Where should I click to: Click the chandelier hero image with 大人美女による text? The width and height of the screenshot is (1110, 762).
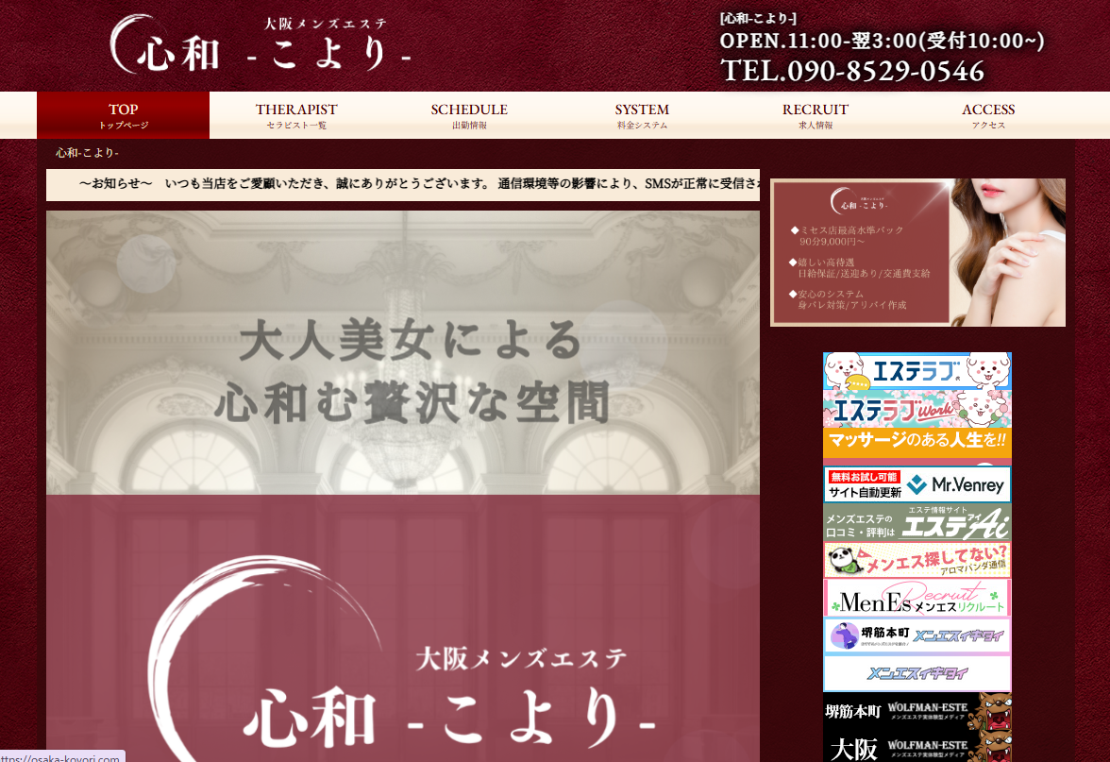tap(403, 352)
